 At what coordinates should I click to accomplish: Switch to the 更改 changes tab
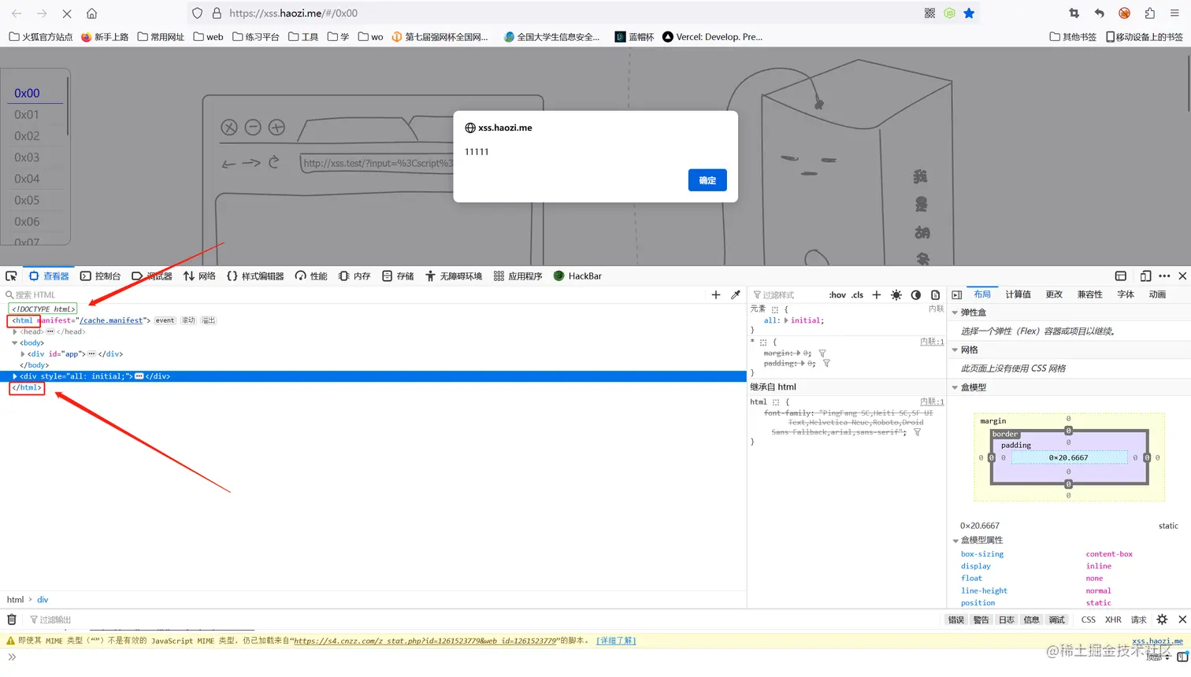[1054, 294]
